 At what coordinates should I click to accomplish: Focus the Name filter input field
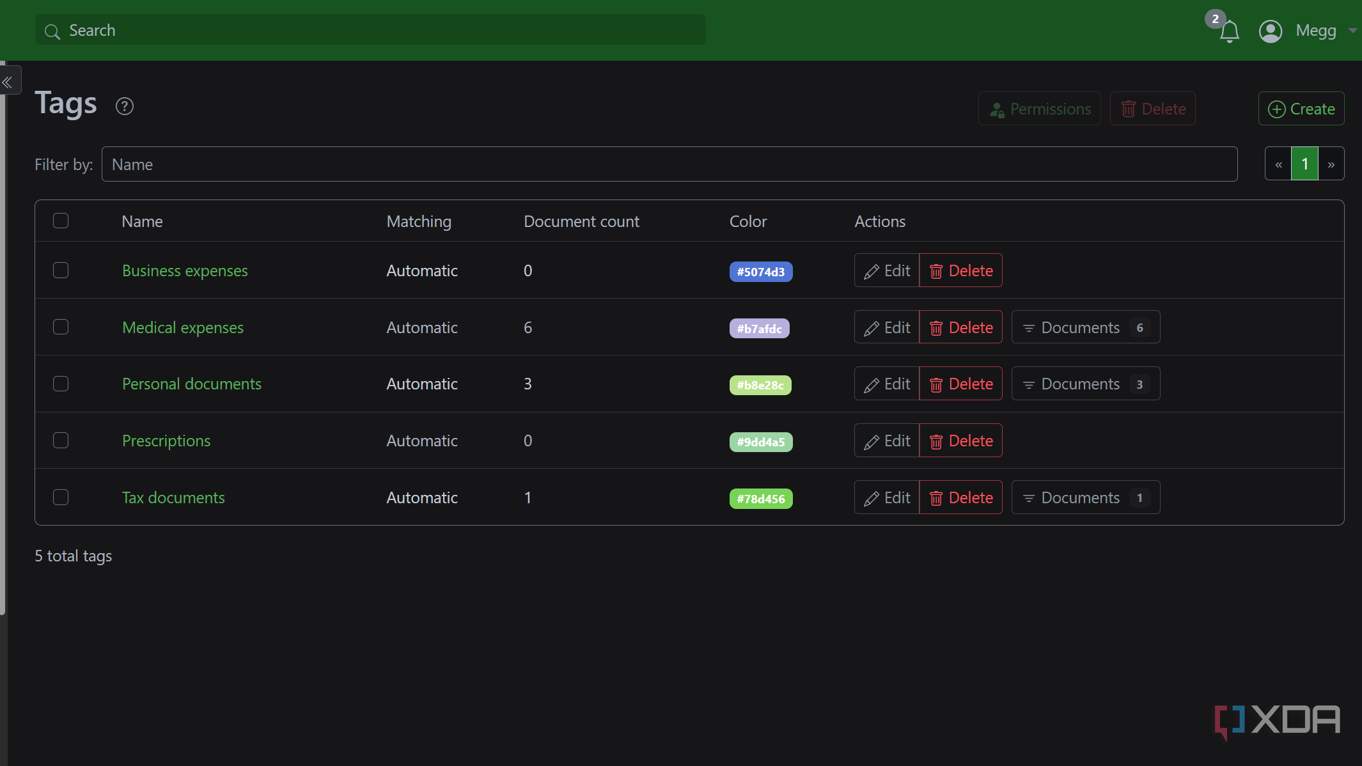pyautogui.click(x=669, y=164)
